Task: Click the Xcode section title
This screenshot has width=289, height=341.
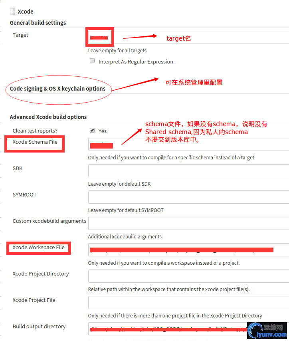Action: click(x=26, y=12)
